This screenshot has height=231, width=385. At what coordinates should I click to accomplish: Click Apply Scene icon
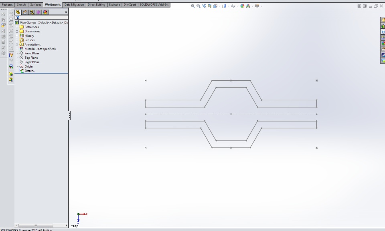tap(248, 6)
